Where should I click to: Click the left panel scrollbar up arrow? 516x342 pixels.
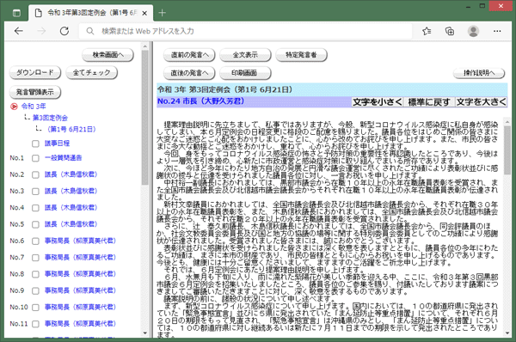[145, 46]
